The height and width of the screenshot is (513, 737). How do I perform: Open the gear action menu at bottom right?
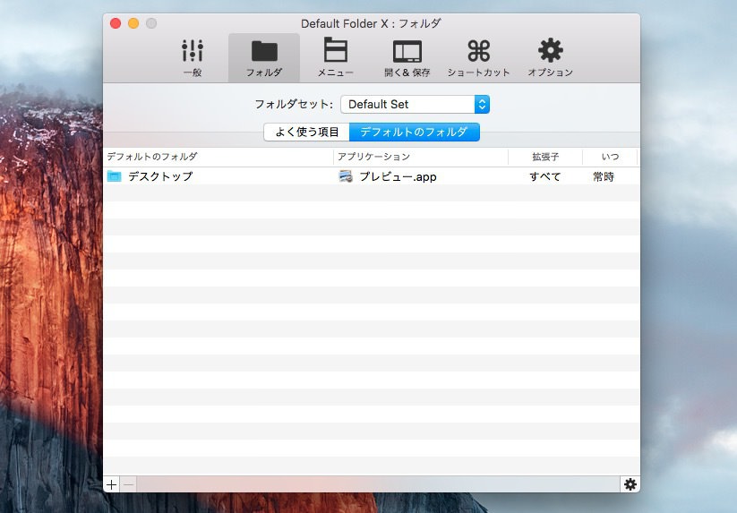point(630,484)
